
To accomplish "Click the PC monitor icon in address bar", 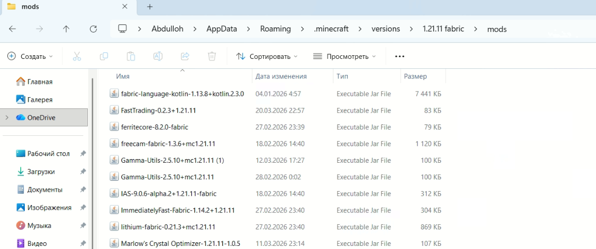I will 122,29.
